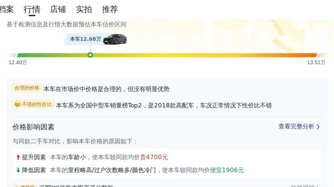This screenshot has height=187, width=334.
Task: Open the 档案 tab
Action: 7,9
